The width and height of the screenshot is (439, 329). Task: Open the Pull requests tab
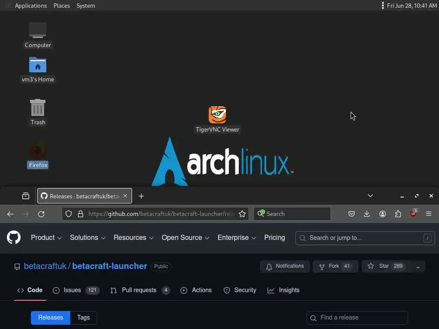coord(140,290)
